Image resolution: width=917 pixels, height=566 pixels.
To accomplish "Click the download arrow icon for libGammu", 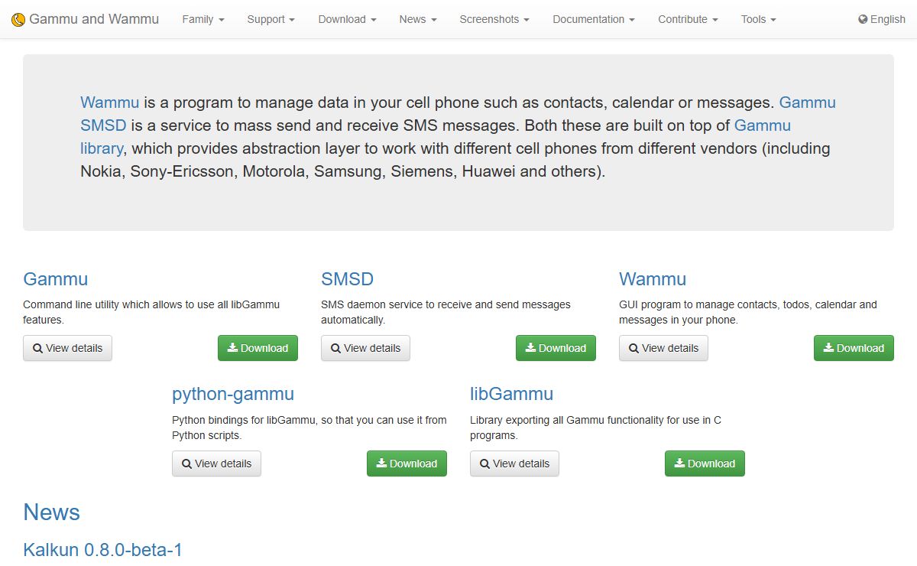I will click(679, 464).
